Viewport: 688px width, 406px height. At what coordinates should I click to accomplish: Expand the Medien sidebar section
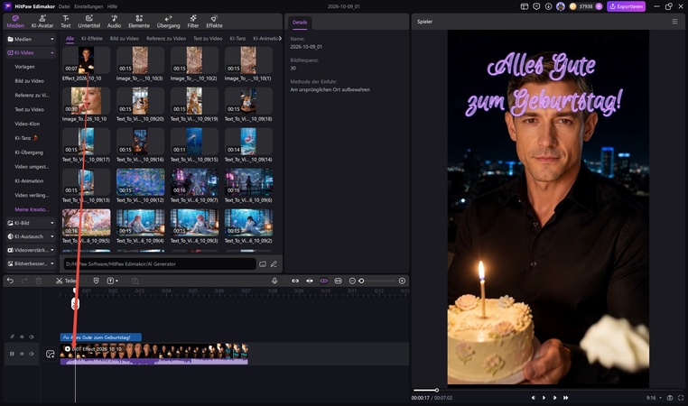31,39
